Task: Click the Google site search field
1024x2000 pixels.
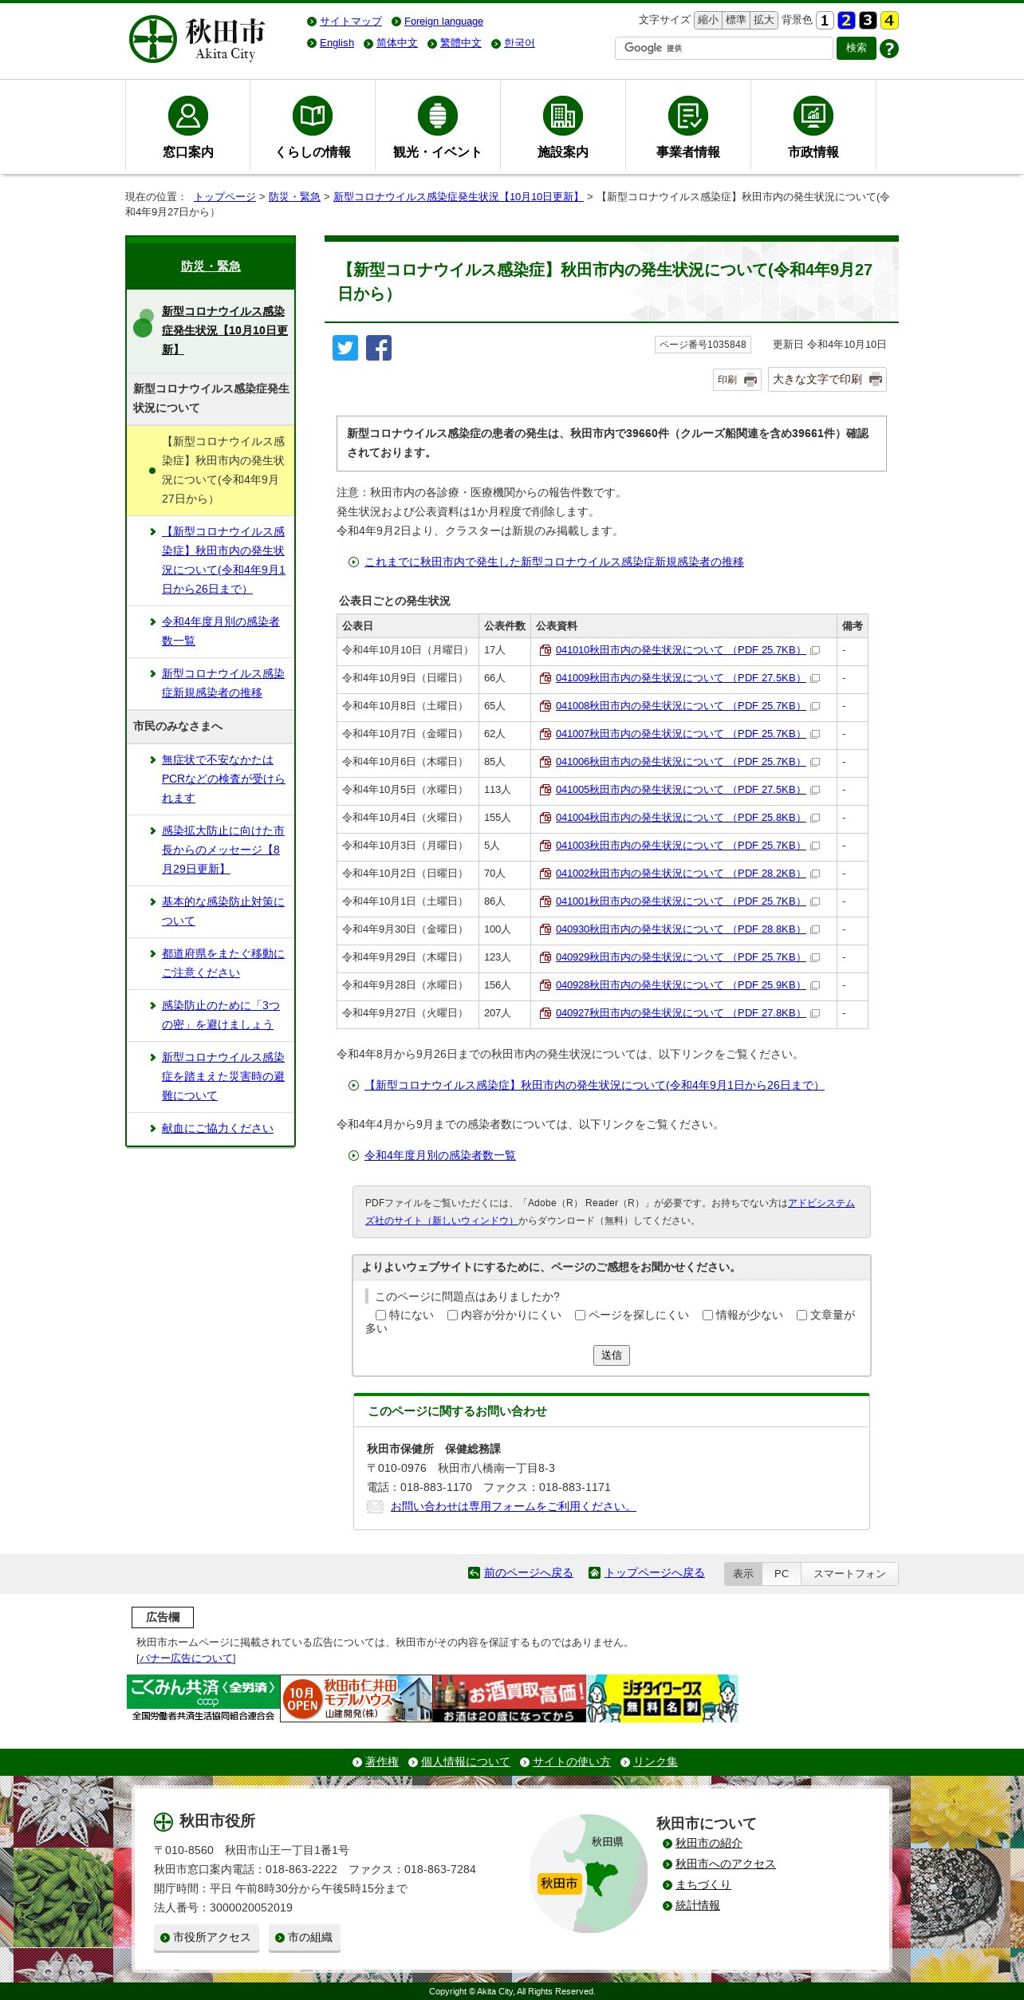Action: [x=724, y=49]
